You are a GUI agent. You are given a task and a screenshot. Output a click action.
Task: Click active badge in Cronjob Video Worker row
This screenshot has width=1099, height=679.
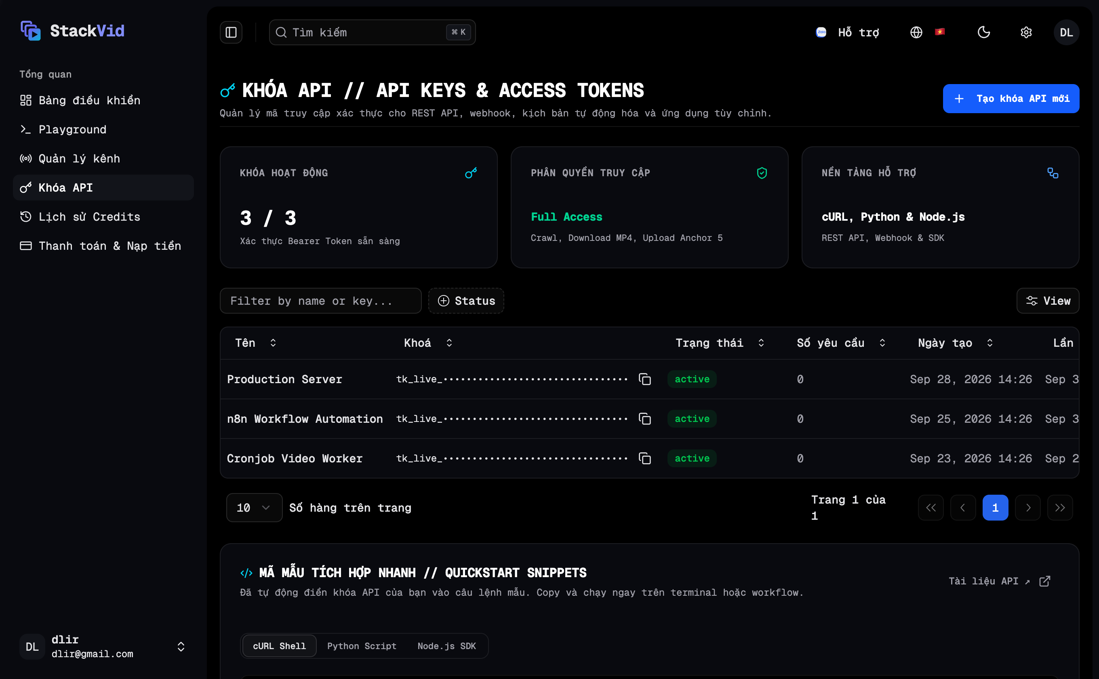click(x=692, y=458)
